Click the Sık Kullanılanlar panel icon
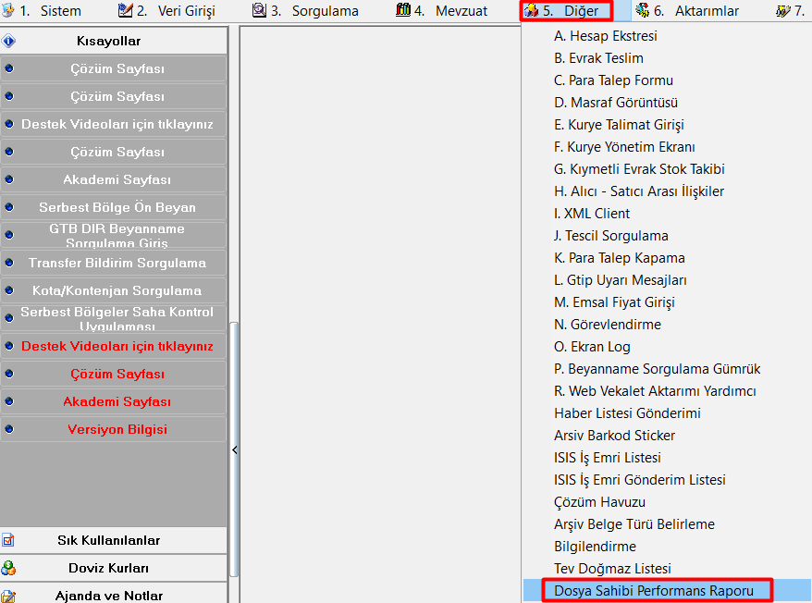 point(8,540)
